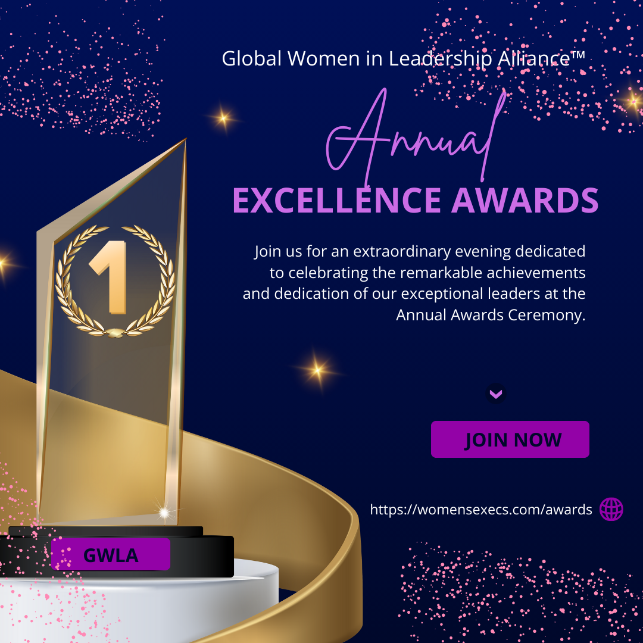Select the EXCELLENCE AWARDS title text

[x=415, y=200]
